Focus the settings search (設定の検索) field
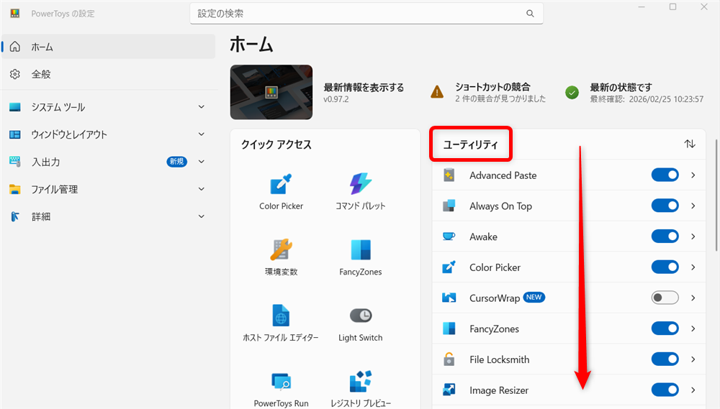 click(x=366, y=14)
